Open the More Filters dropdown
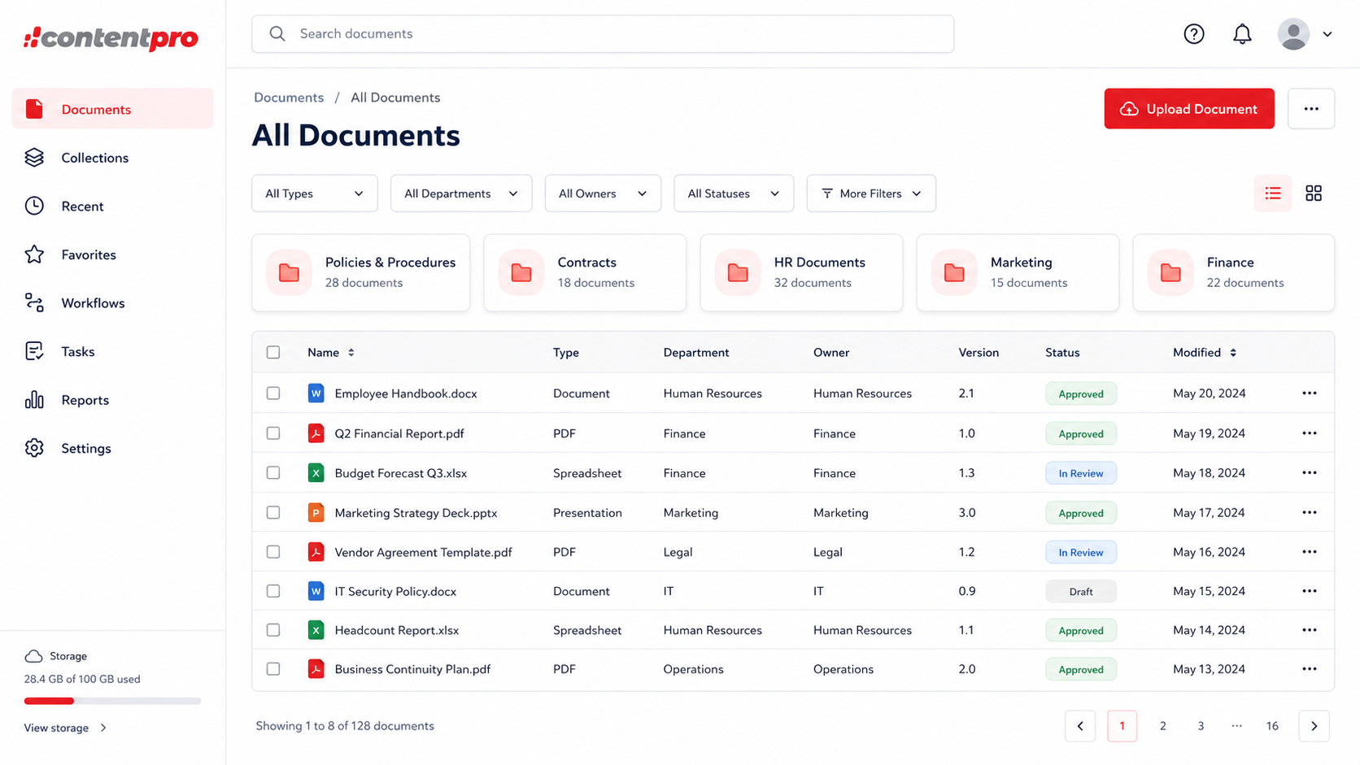1360x765 pixels. click(871, 193)
